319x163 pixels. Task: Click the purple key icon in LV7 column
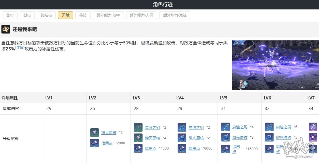click(x=313, y=127)
